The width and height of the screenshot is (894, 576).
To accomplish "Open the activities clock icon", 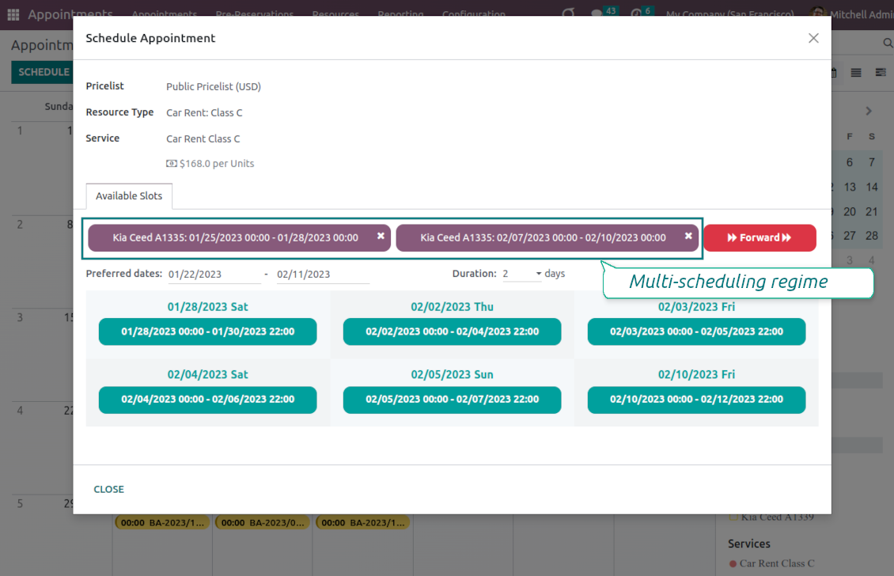I will (x=637, y=14).
